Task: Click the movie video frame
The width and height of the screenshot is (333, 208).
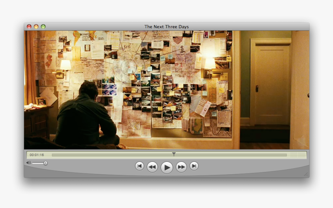Action: point(166,90)
